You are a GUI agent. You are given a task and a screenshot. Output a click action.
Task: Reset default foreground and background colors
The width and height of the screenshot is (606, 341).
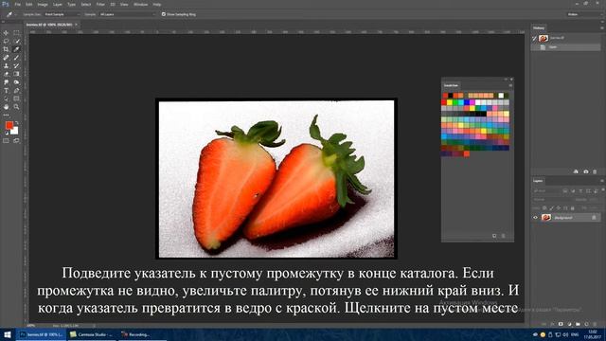click(6, 133)
